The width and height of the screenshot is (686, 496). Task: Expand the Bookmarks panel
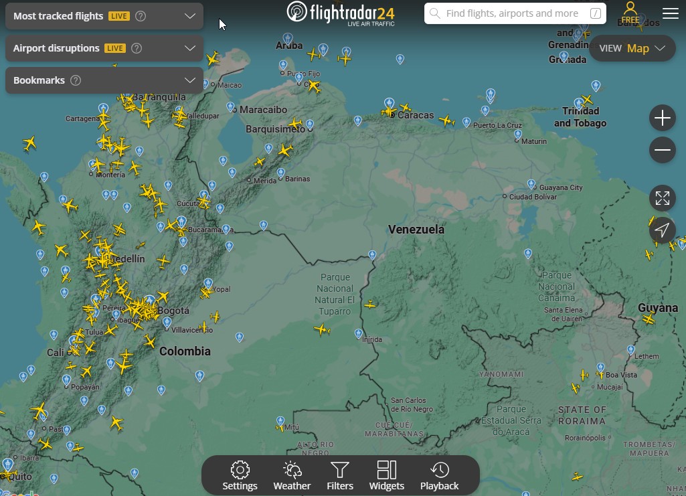click(x=190, y=80)
